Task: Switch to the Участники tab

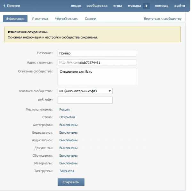Action: tap(40, 19)
